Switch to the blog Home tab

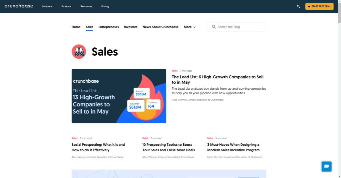(x=76, y=27)
